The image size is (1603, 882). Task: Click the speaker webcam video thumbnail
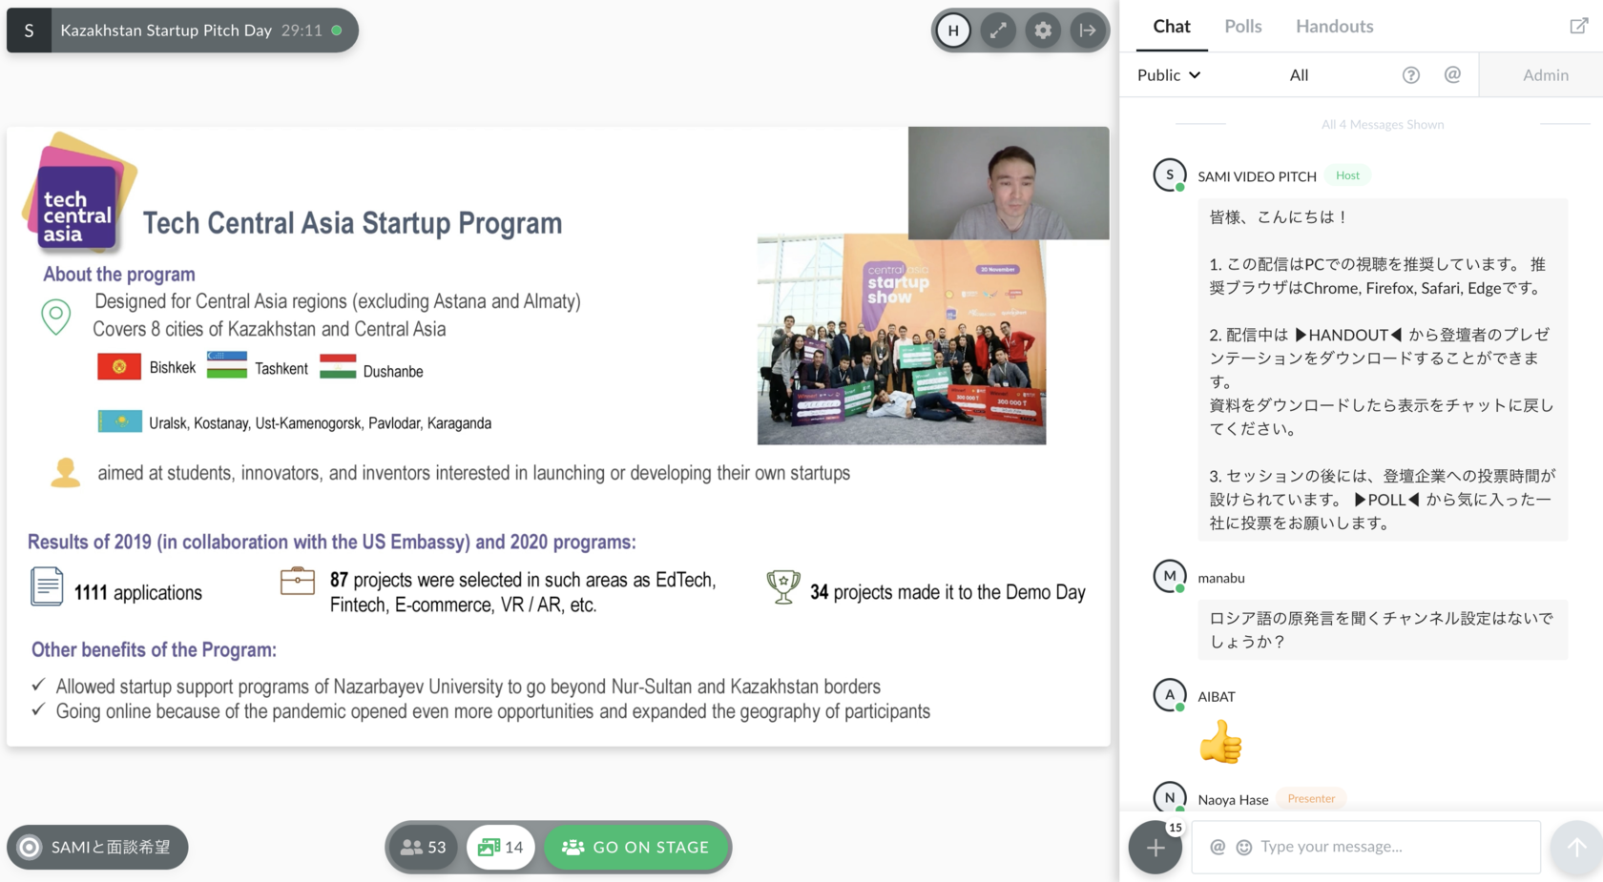click(x=1009, y=183)
